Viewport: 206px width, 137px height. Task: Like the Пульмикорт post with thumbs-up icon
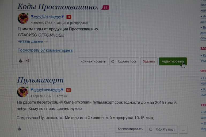20,129
